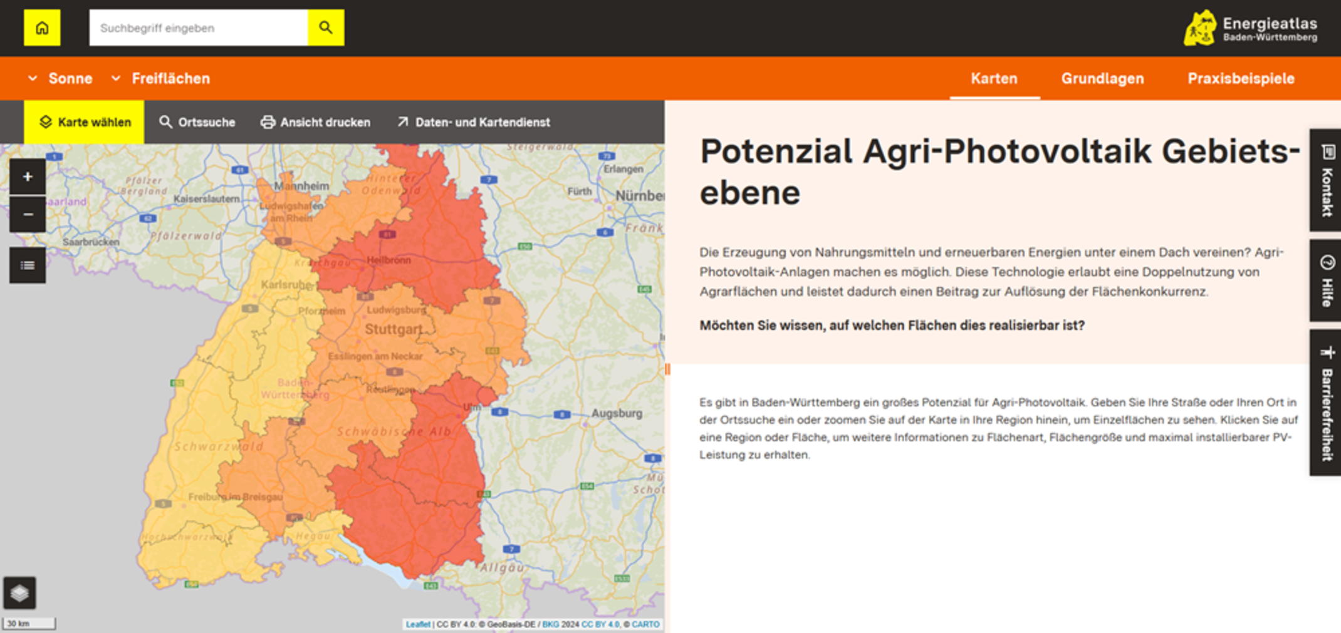Open the Kontakt side tab
1341x633 pixels.
[1326, 180]
